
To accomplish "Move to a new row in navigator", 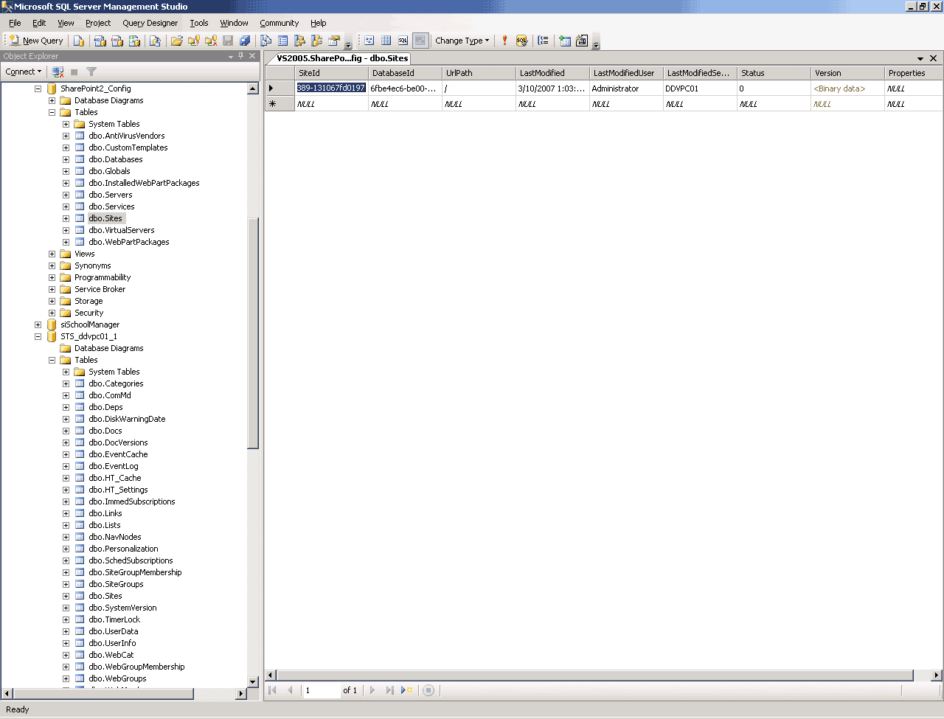I will click(x=407, y=690).
